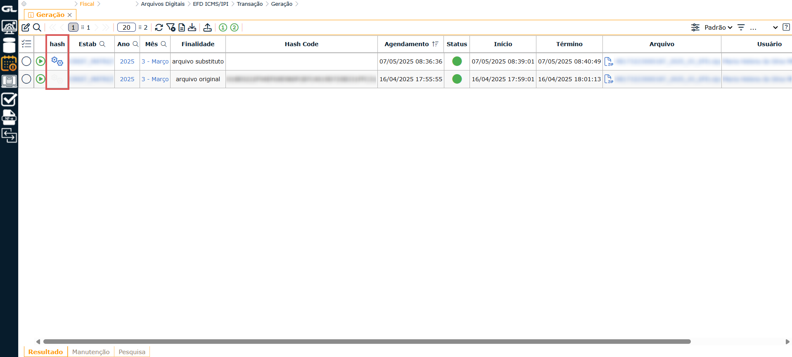The image size is (792, 357).
Task: Open the fiscal calendar sidebar module
Action: coord(9,63)
